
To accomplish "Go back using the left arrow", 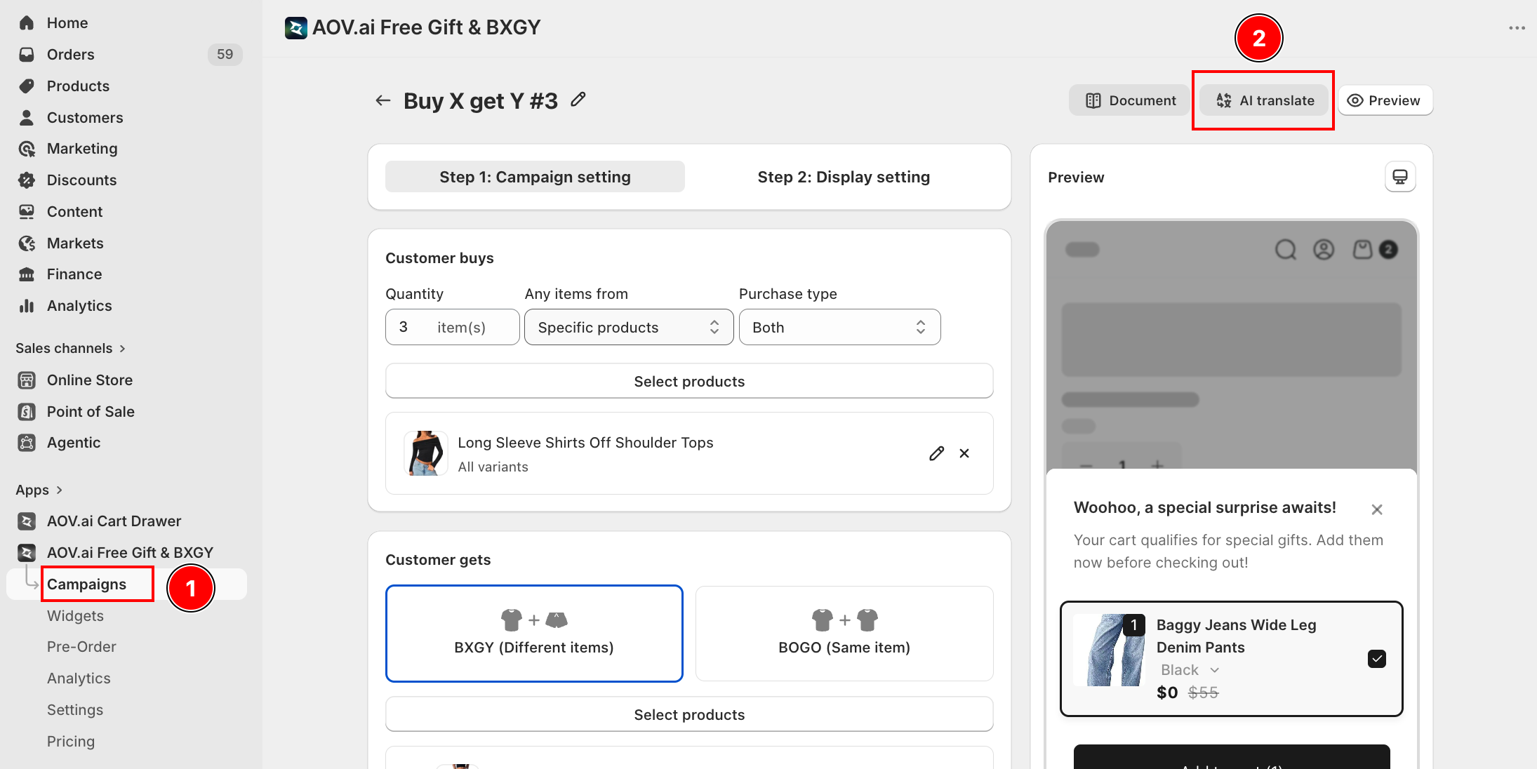I will (382, 100).
